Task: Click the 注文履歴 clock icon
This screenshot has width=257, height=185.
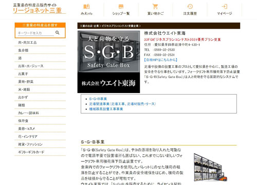Action: click(x=190, y=7)
